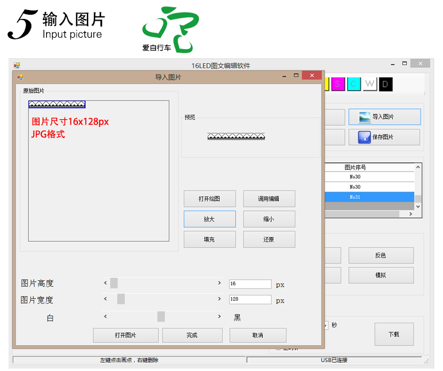This screenshot has height=371, width=443.
Task: Click the original image thumbnail in 原始图片
Action: (57, 104)
